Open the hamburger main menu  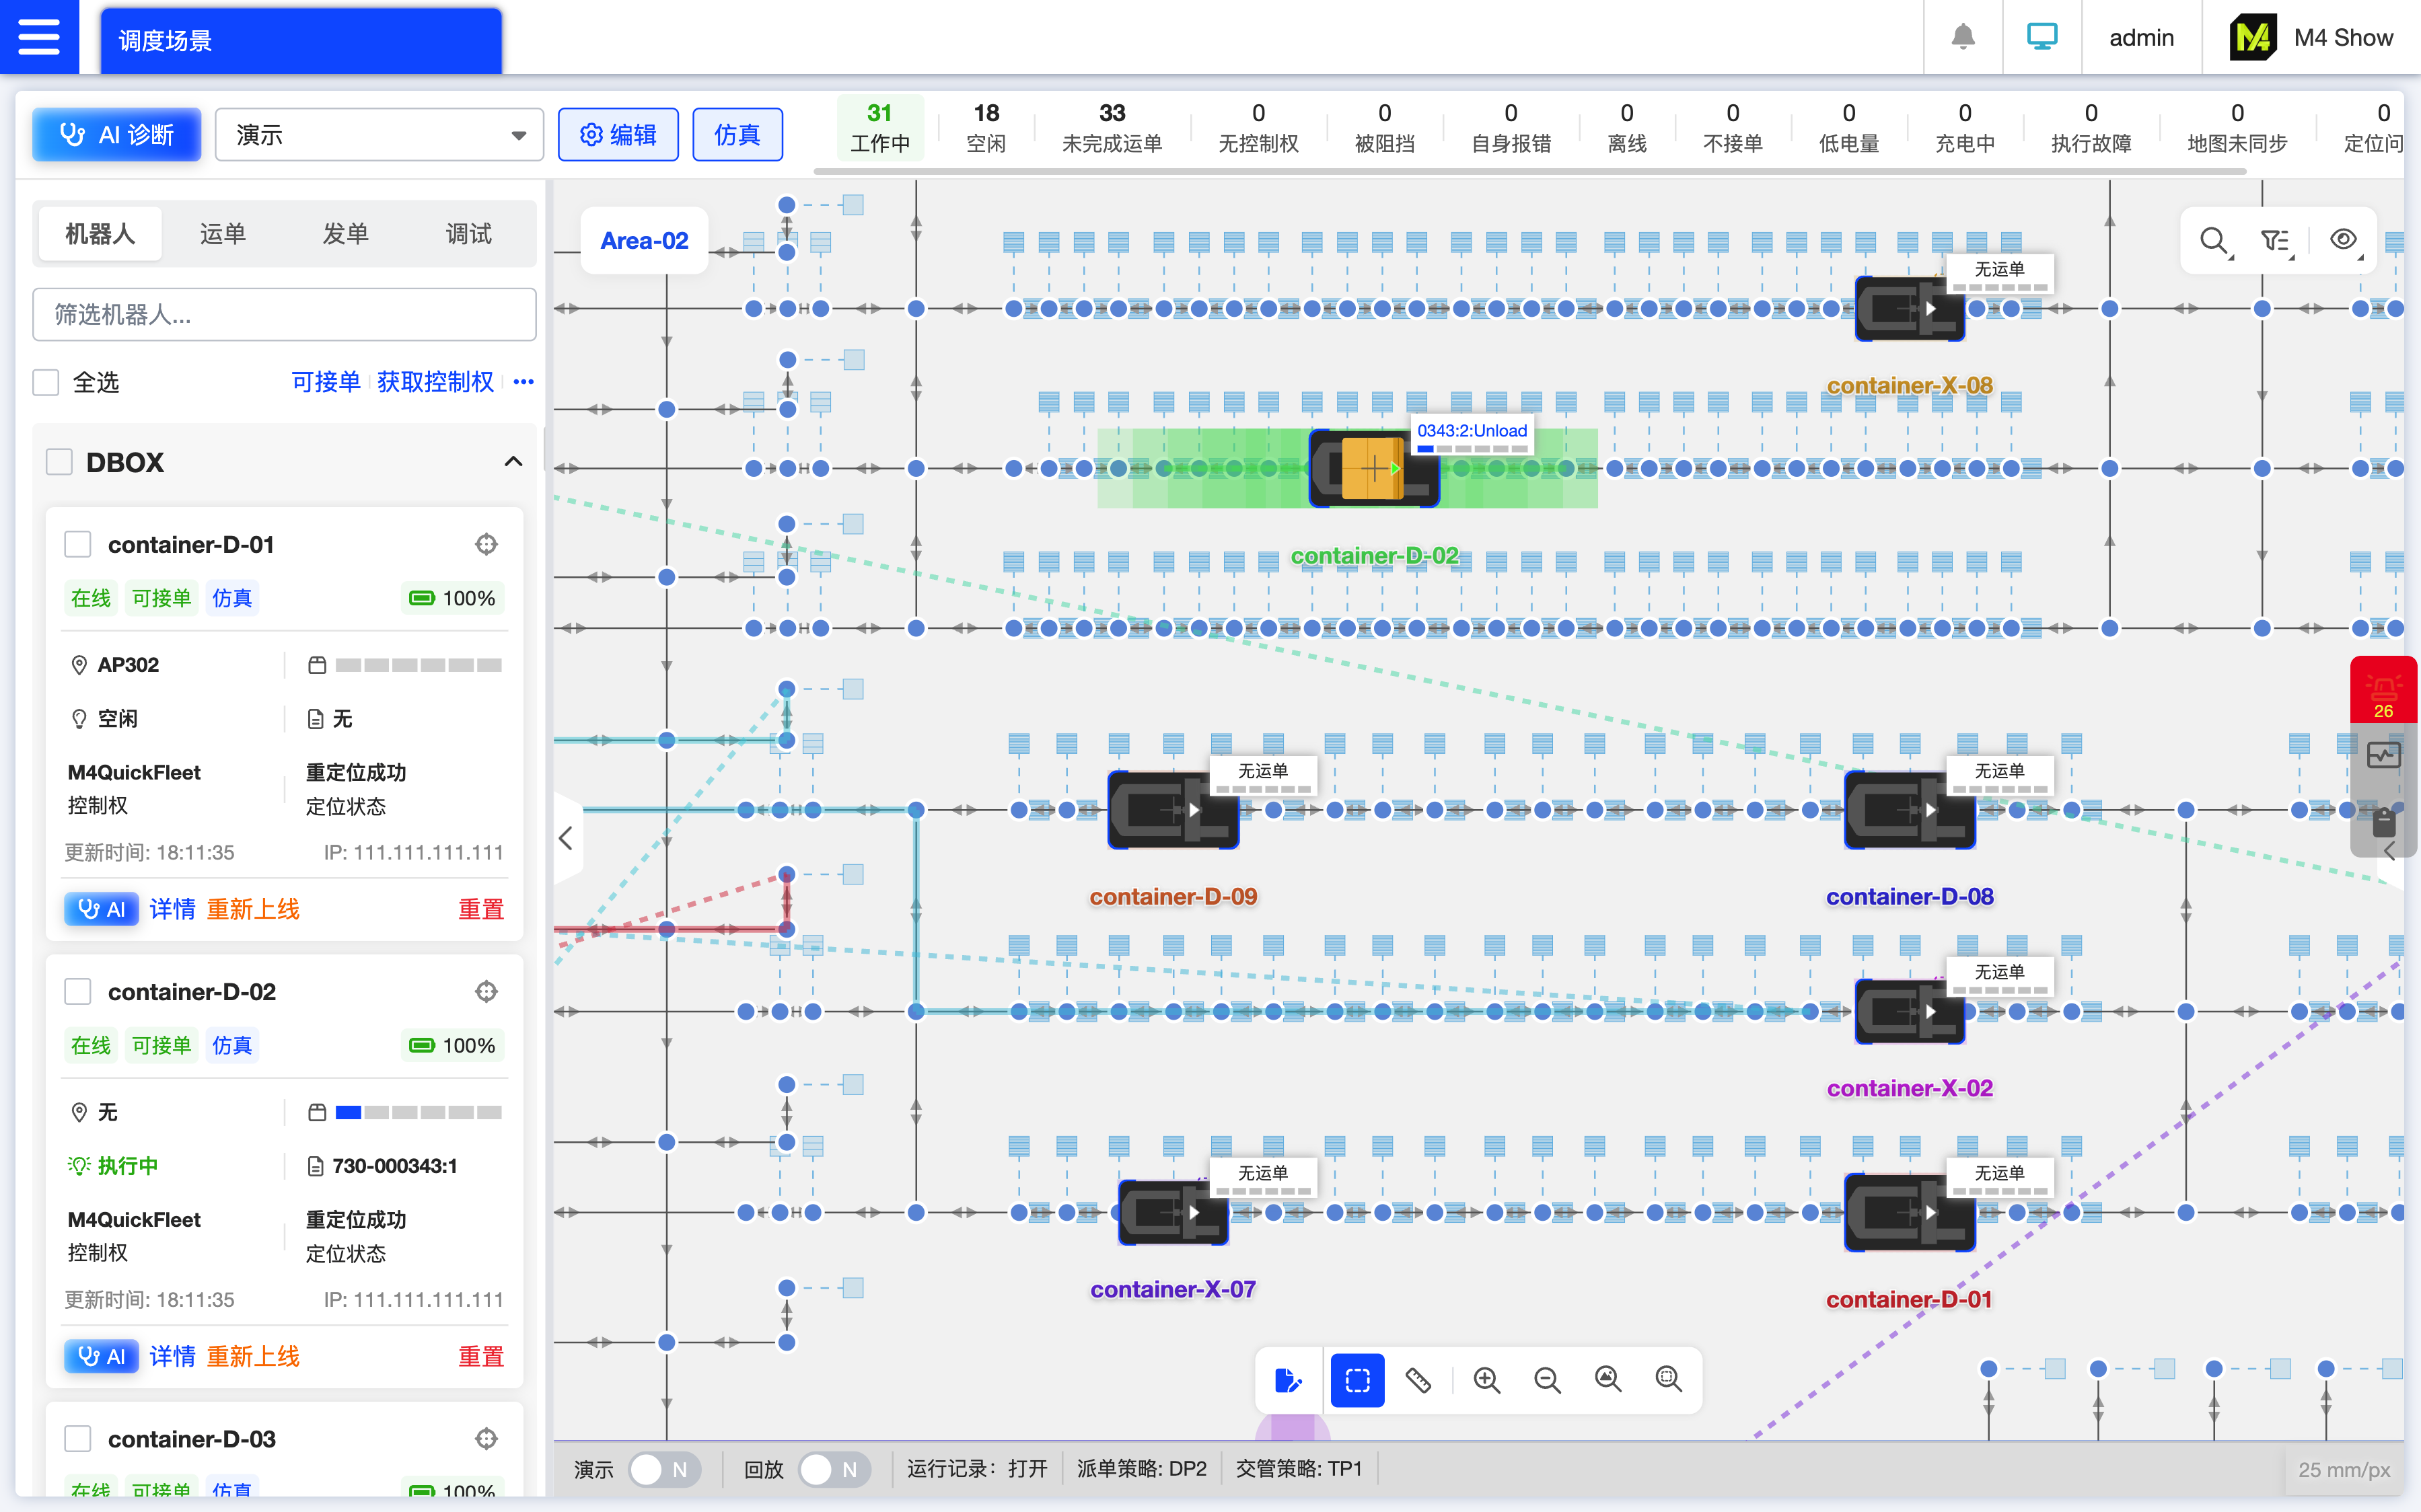(x=39, y=37)
